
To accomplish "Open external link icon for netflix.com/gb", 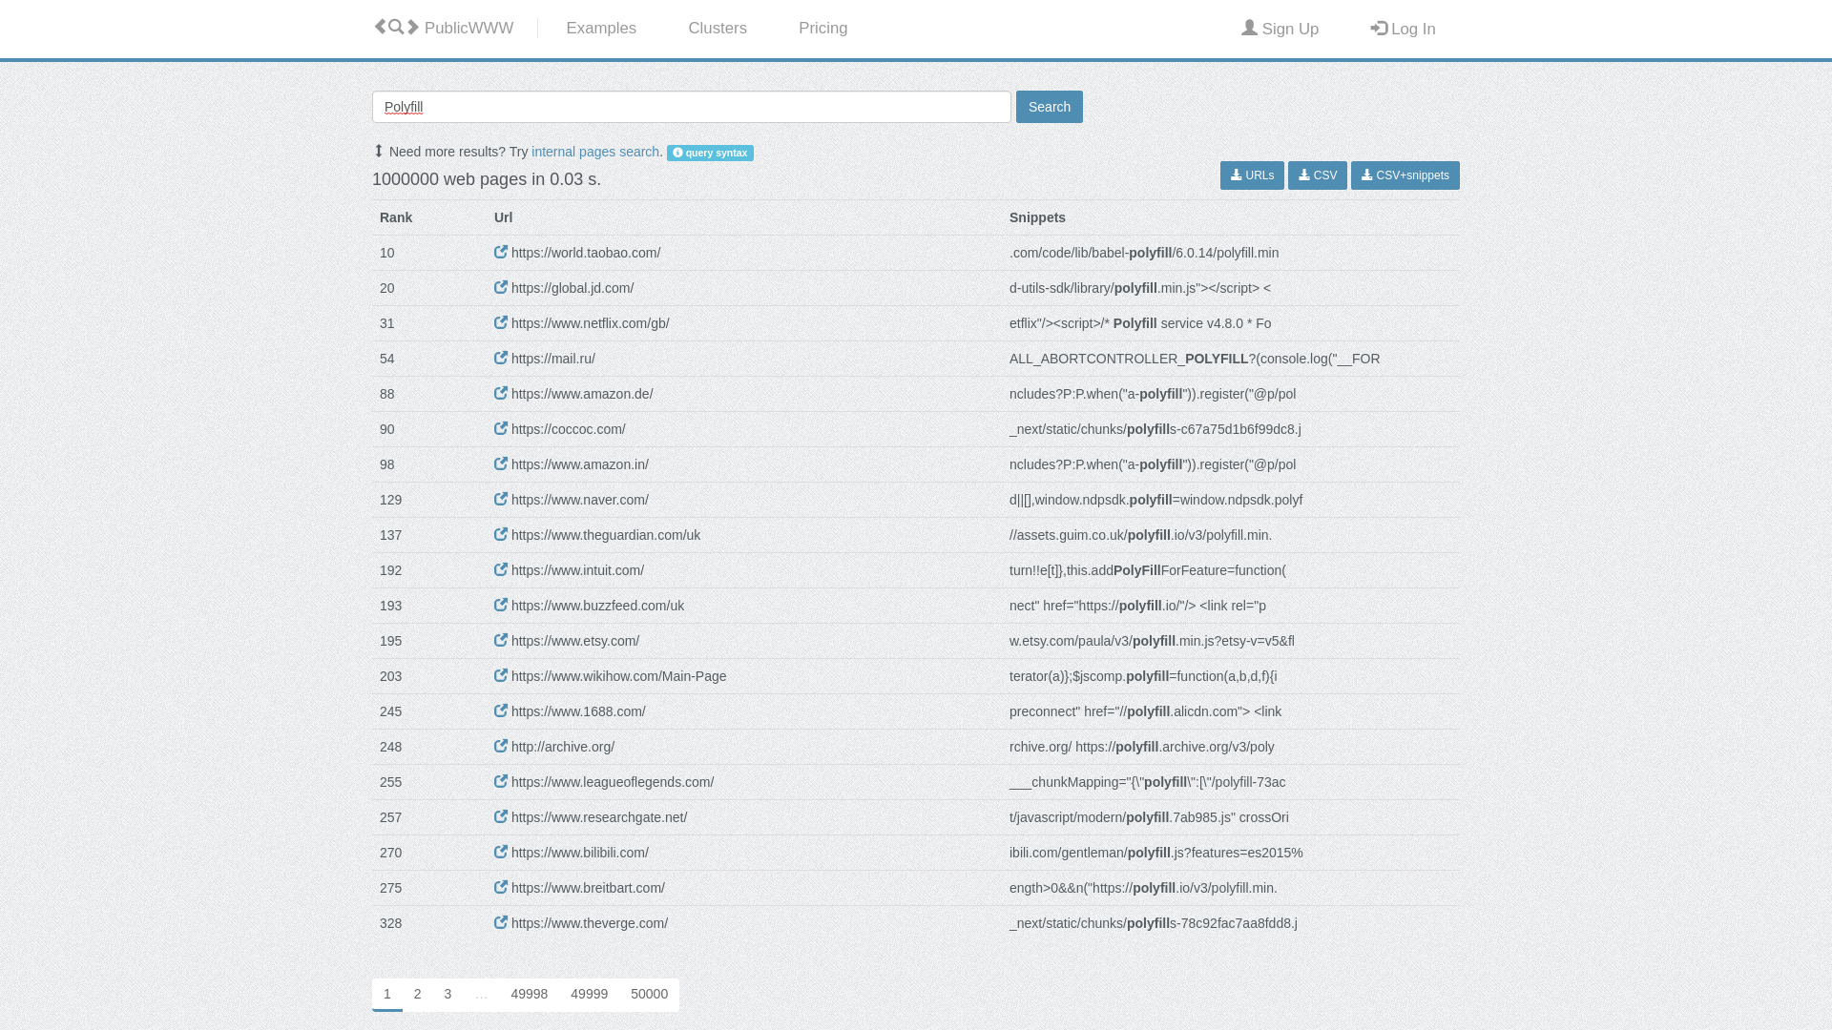I will coord(501,323).
